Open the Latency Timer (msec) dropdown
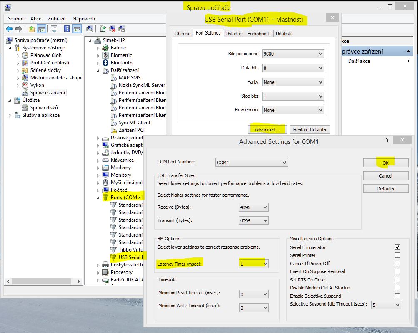Image resolution: width=418 pixels, height=333 pixels. pos(254,264)
